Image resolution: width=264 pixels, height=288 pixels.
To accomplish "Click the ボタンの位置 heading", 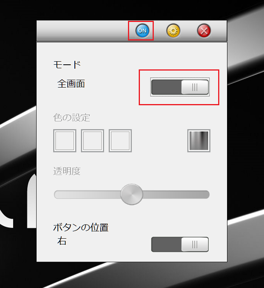I will [x=81, y=227].
